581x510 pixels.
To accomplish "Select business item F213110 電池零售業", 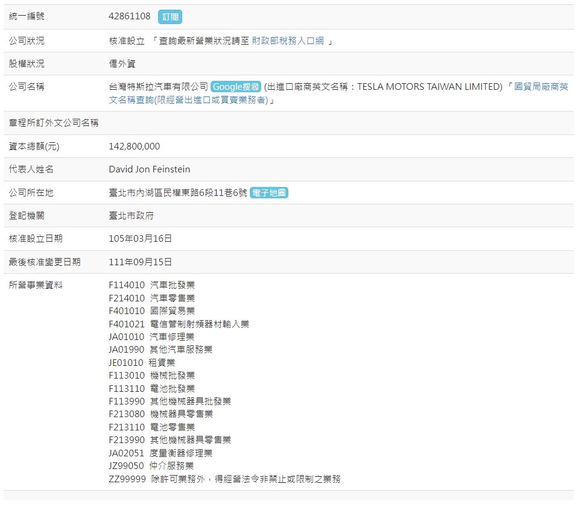I will pyautogui.click(x=151, y=427).
